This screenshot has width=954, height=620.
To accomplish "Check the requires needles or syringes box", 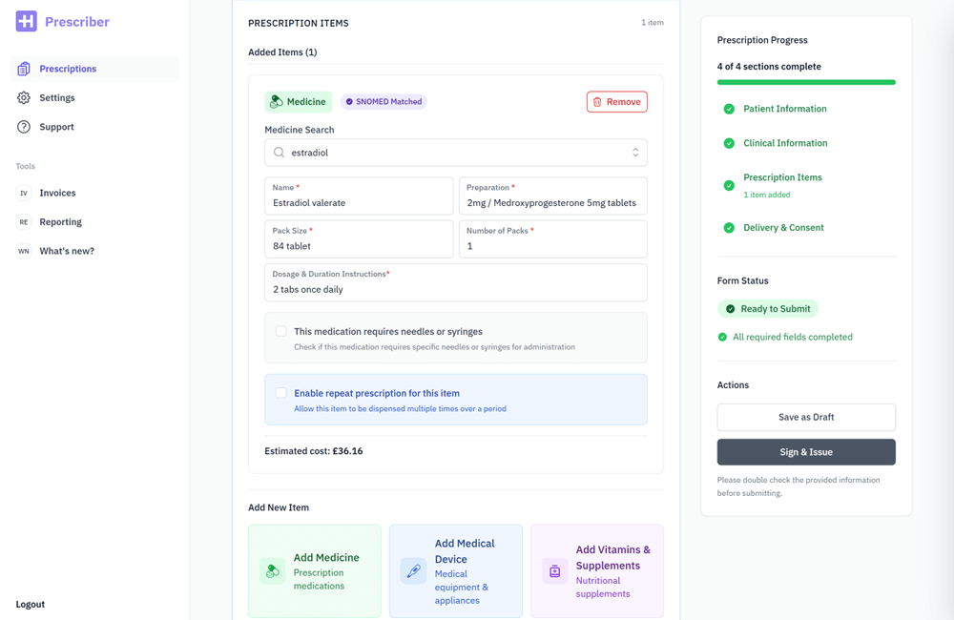I will tap(281, 331).
